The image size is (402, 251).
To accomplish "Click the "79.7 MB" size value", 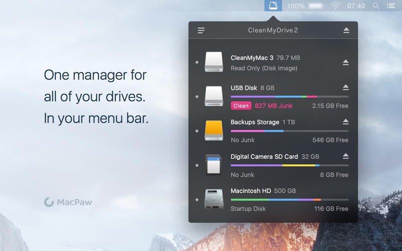I will [288, 58].
